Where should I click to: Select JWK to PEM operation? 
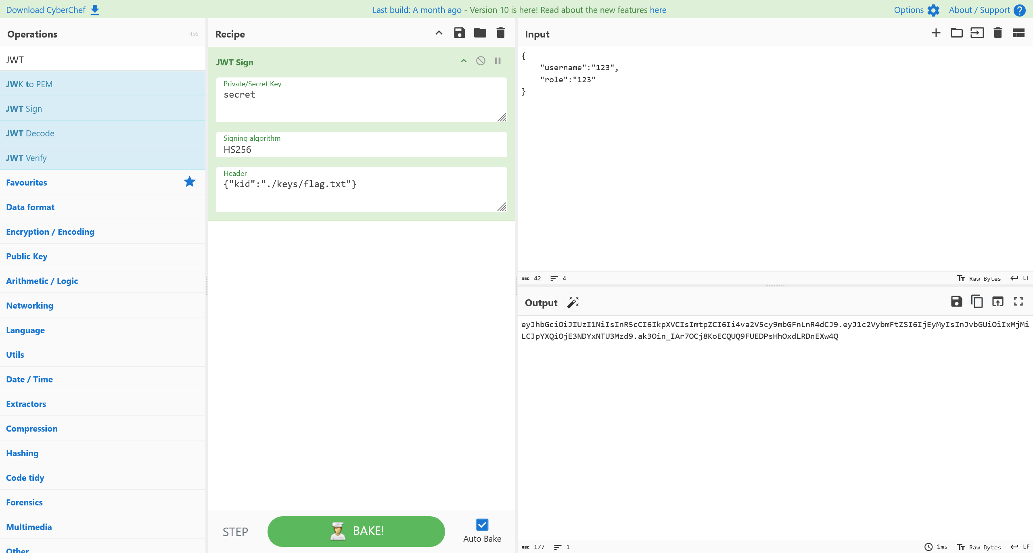coord(102,84)
